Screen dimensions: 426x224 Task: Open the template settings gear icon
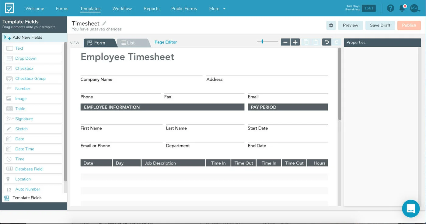pos(331,26)
